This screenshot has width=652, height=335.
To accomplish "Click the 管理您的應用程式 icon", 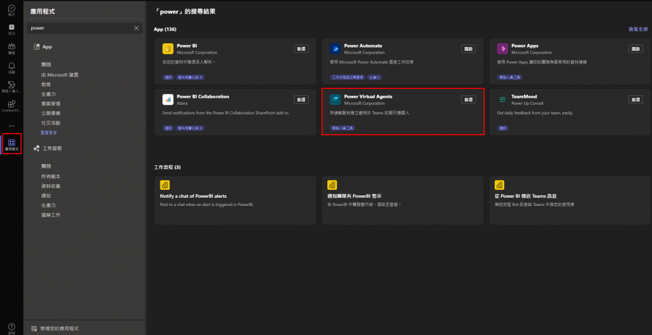I will [x=34, y=329].
